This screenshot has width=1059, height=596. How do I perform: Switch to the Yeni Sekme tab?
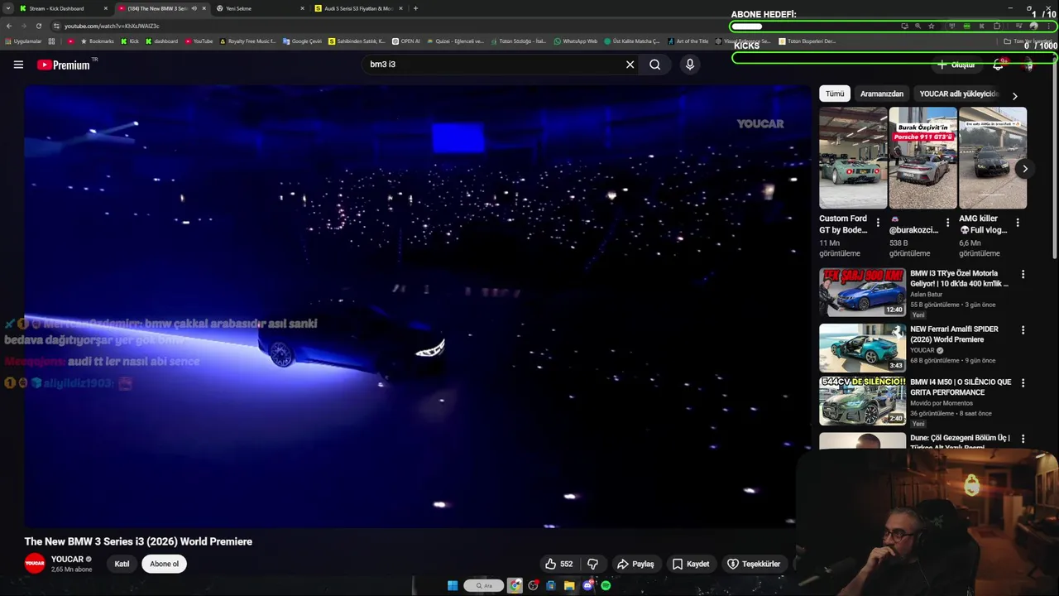256,8
